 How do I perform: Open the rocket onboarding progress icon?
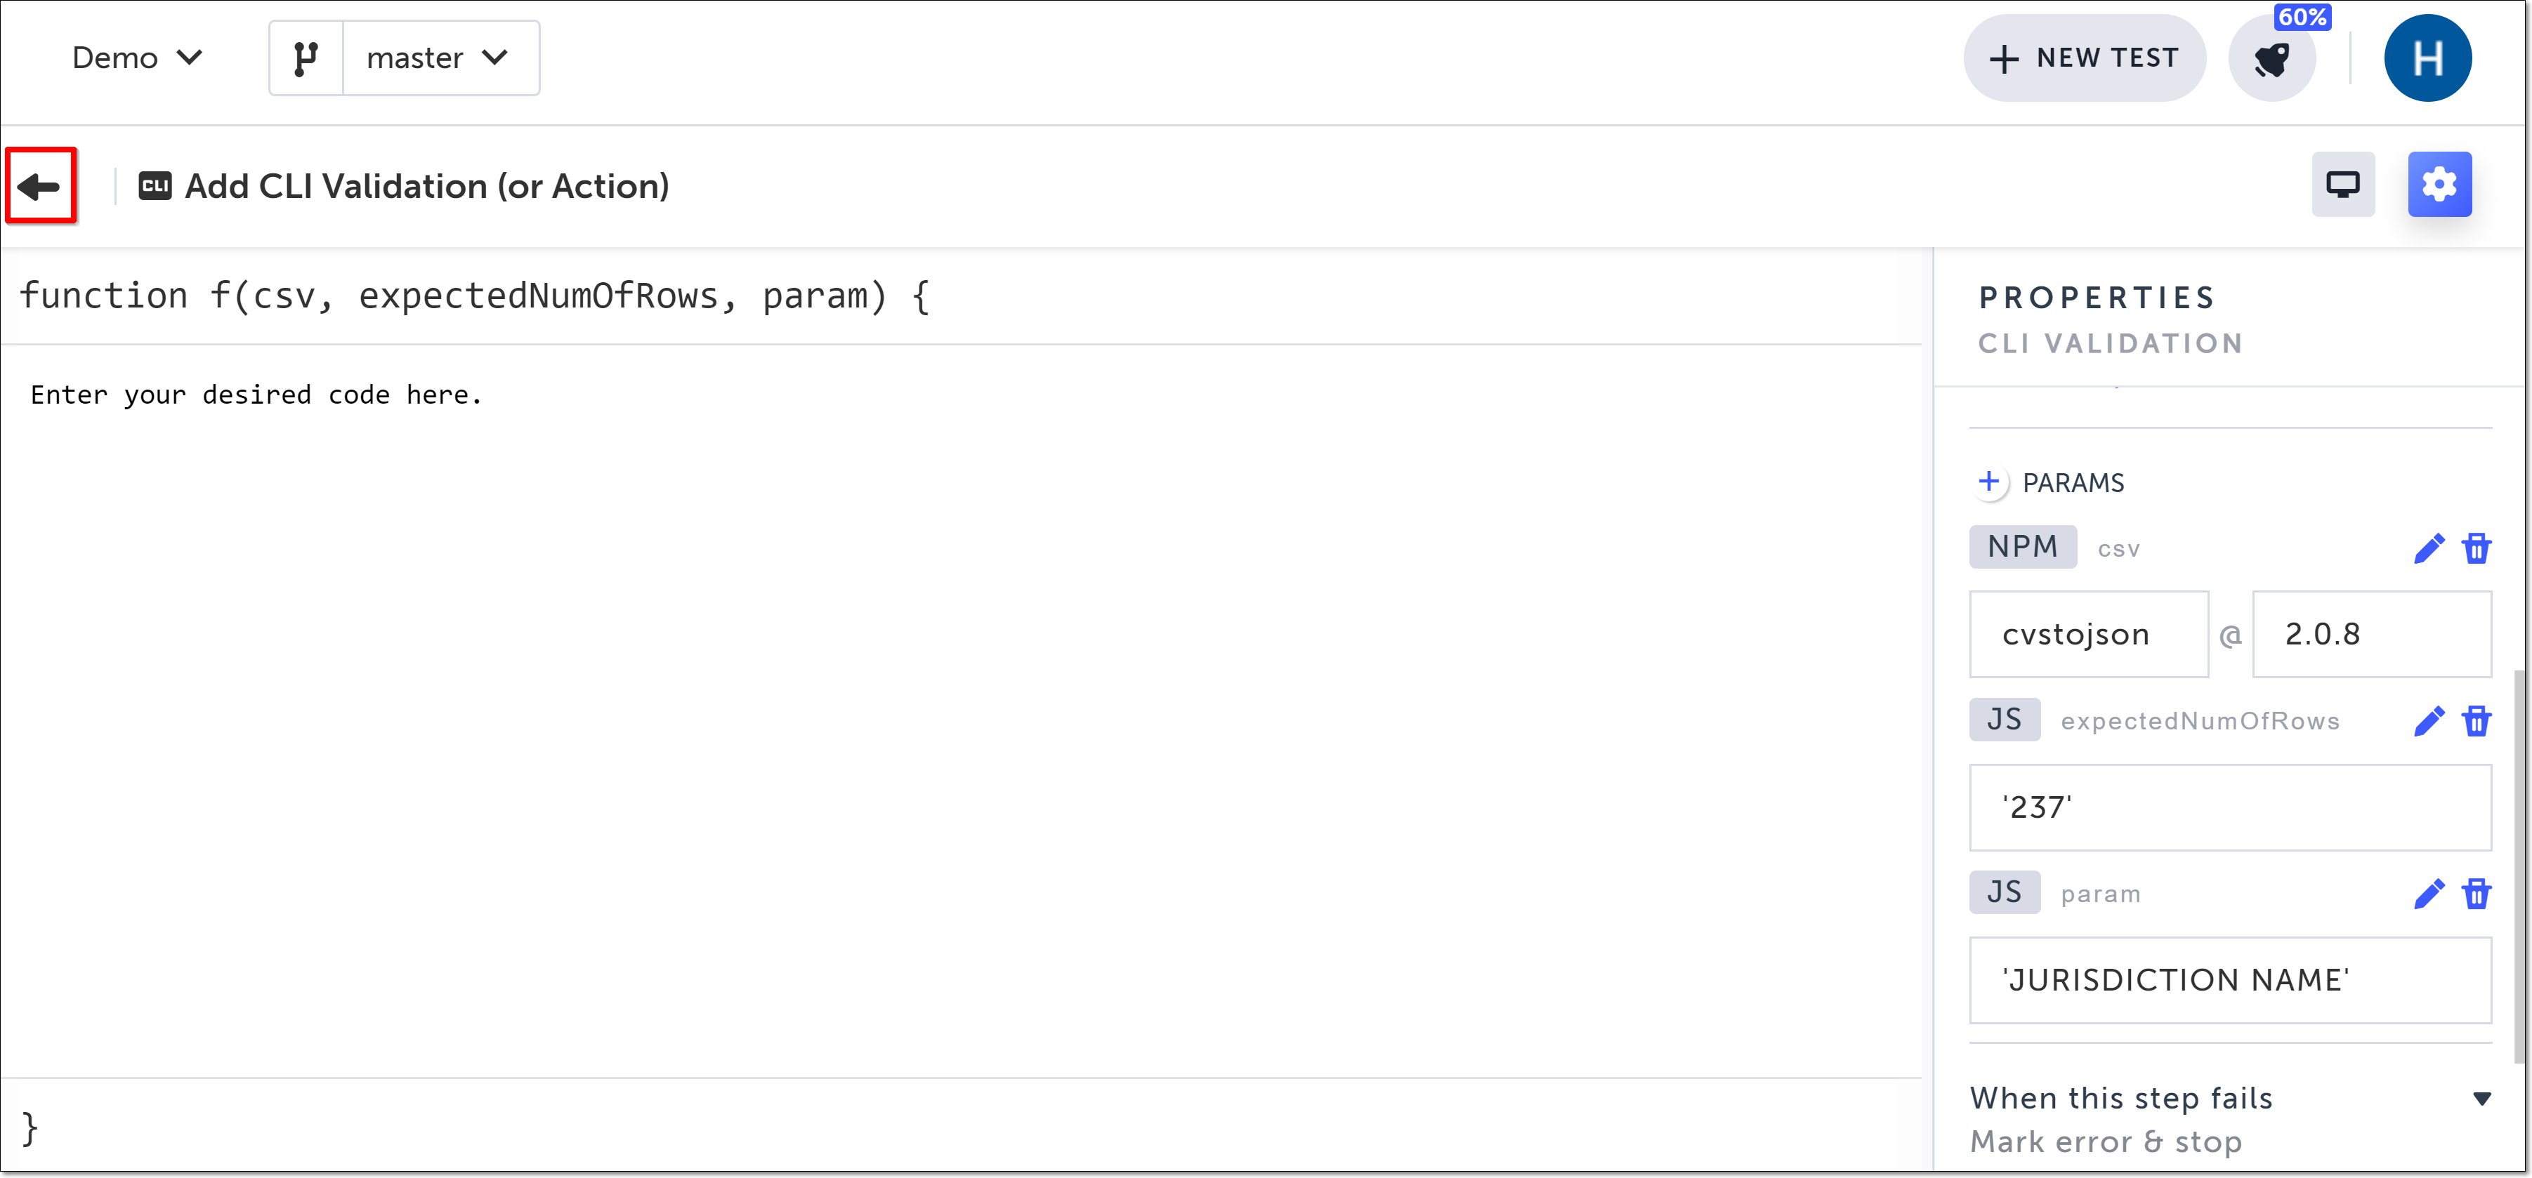click(x=2271, y=60)
